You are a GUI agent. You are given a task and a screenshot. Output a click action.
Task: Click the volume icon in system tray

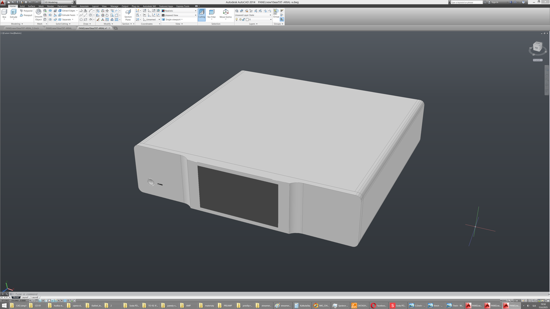point(528,306)
